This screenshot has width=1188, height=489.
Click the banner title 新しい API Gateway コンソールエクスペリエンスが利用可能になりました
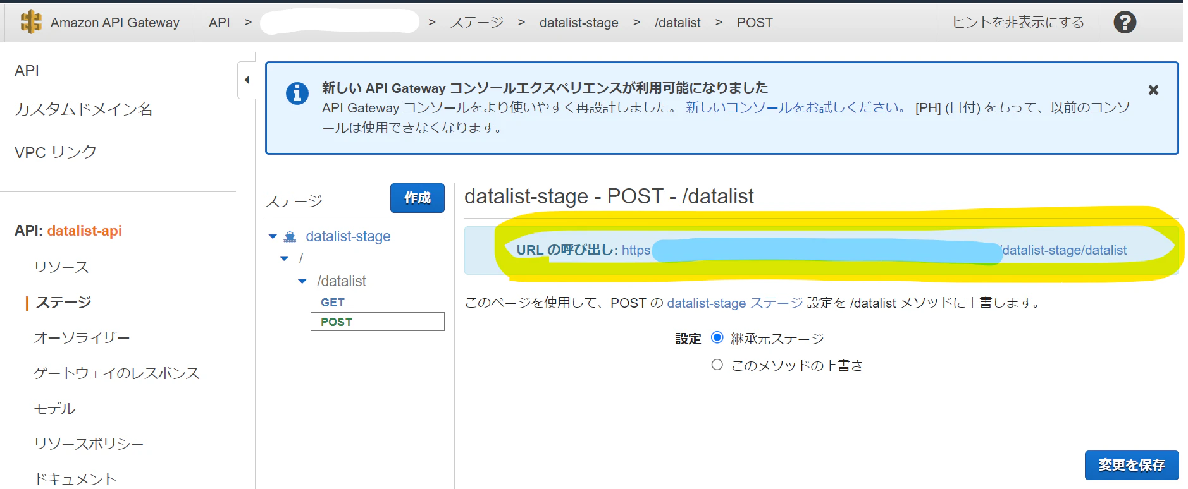(x=545, y=88)
